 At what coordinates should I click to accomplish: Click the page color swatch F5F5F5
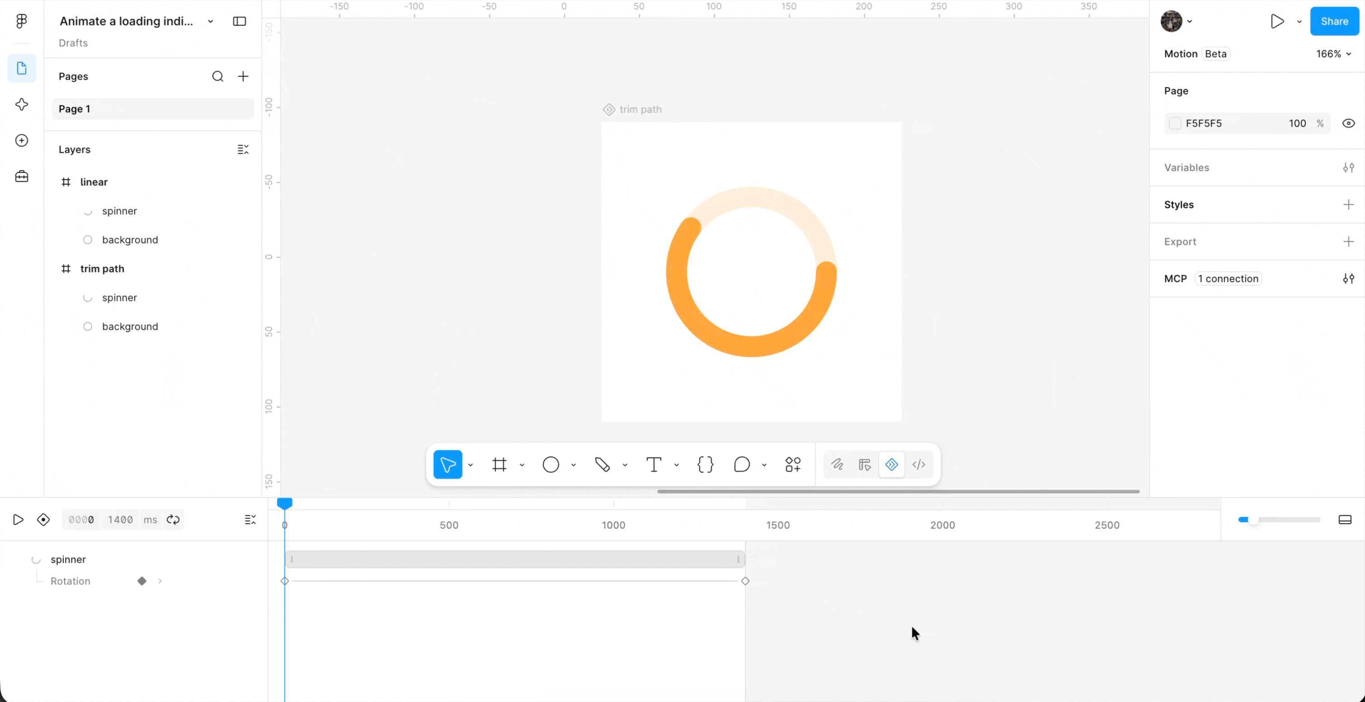point(1175,123)
